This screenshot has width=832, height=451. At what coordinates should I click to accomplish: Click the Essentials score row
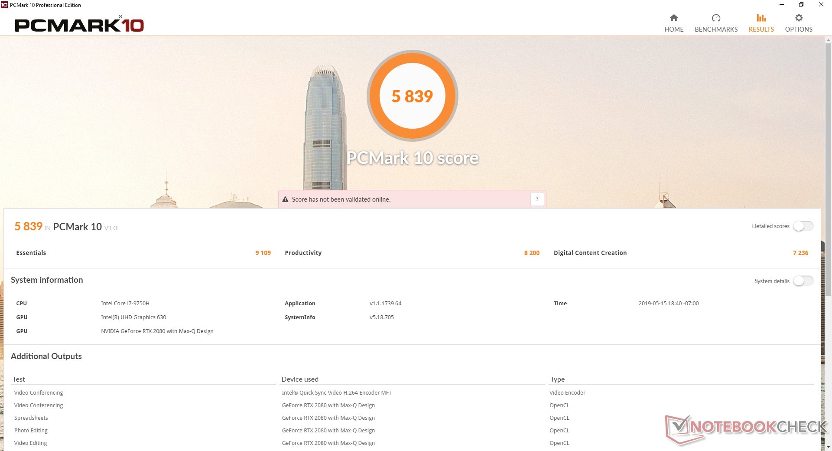click(143, 253)
